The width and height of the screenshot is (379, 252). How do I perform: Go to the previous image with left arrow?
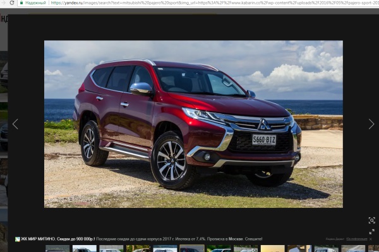[15, 124]
